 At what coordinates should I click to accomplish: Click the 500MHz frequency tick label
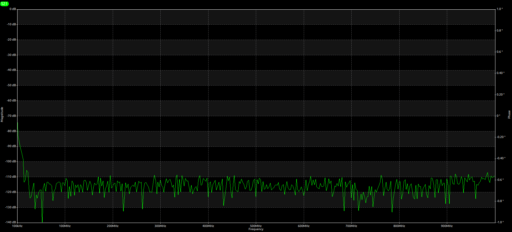click(256, 226)
